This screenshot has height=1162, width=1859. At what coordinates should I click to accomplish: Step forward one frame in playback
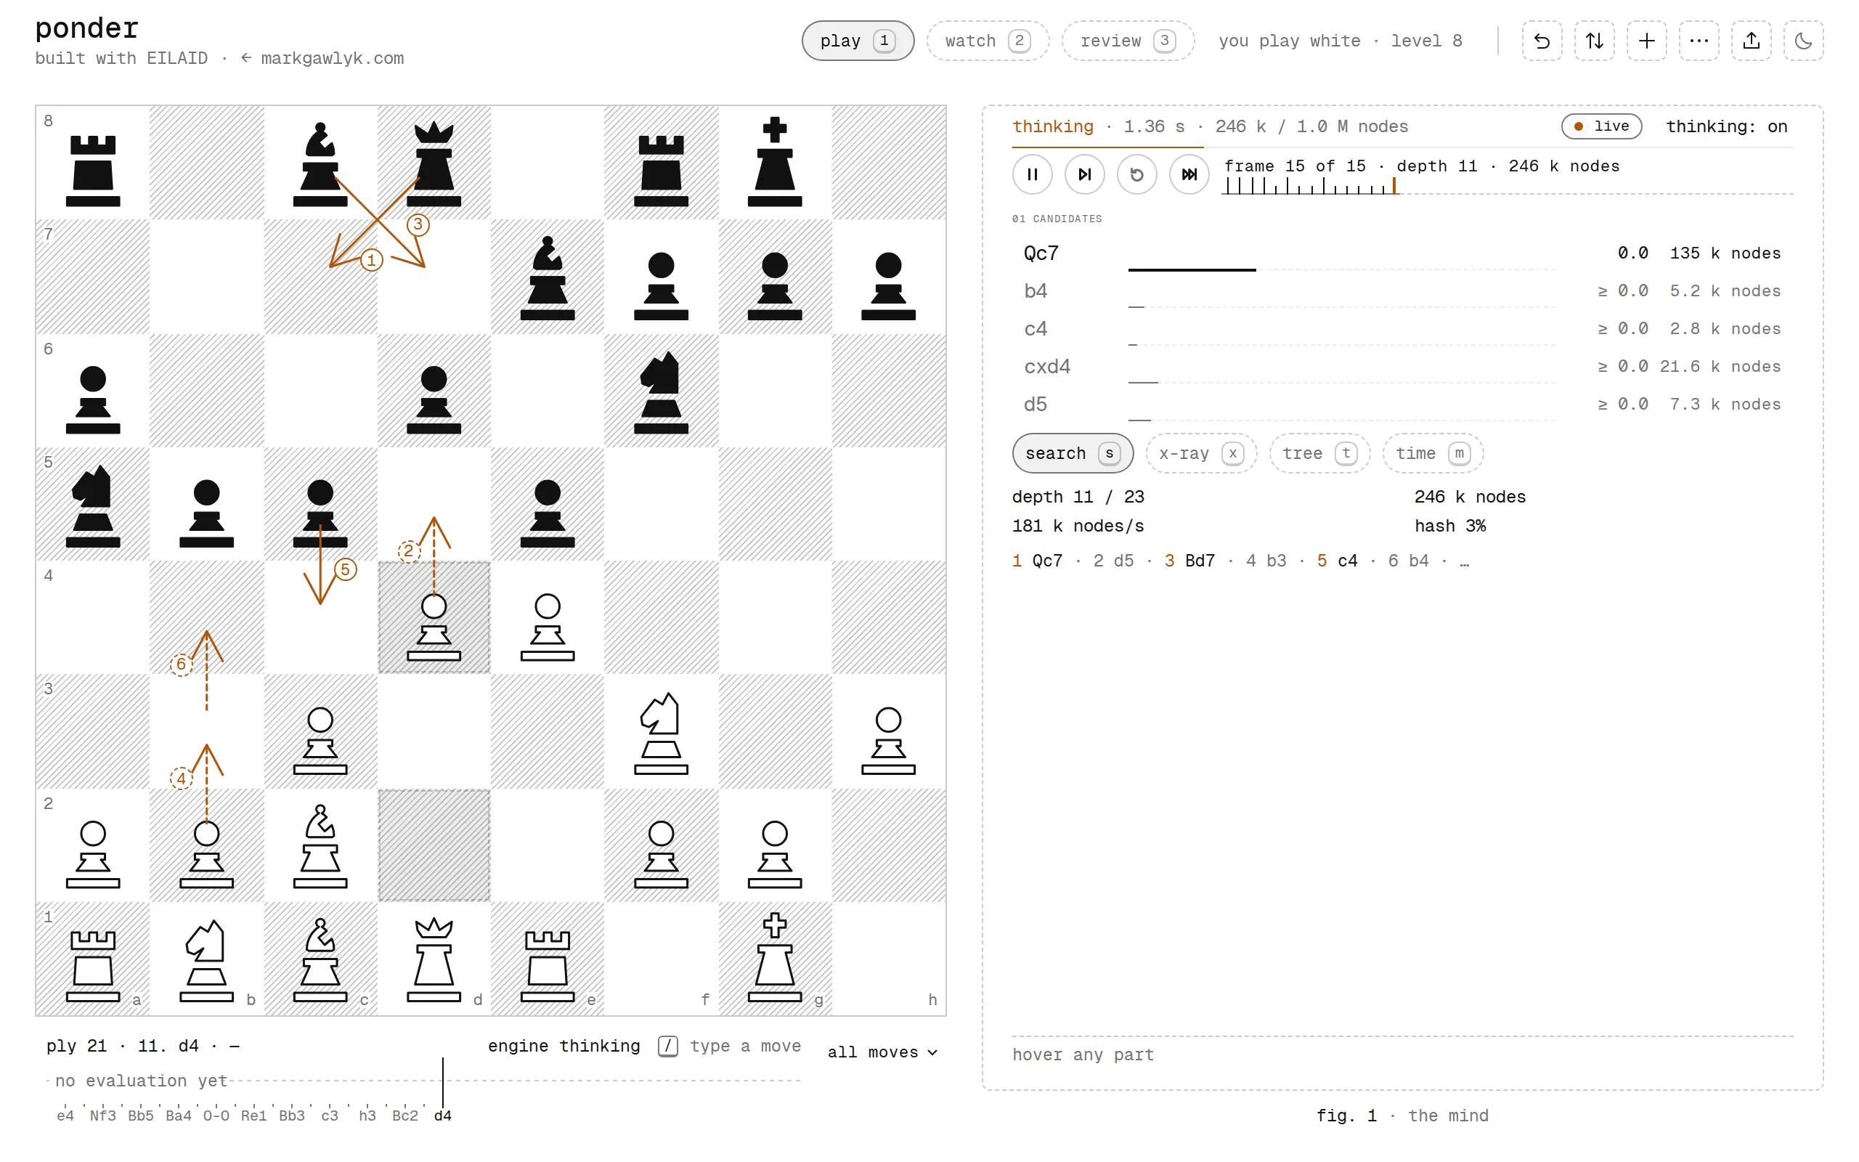[1085, 174]
